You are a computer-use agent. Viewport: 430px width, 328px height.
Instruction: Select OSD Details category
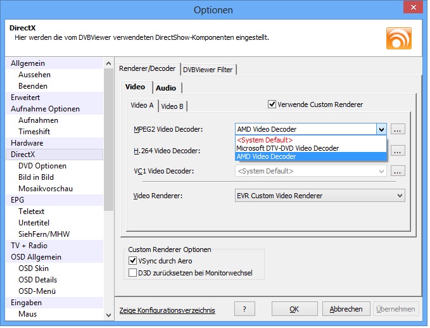(x=55, y=281)
